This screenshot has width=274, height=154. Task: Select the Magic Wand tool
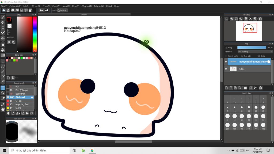coord(3,71)
